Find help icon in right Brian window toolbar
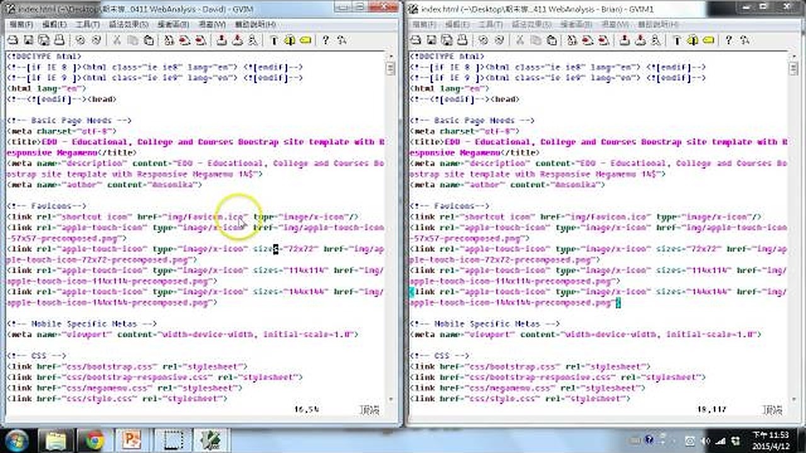This screenshot has width=806, height=453. [x=744, y=40]
